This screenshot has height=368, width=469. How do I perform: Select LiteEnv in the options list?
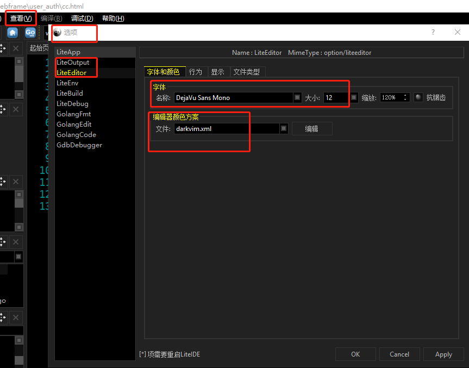[95, 83]
